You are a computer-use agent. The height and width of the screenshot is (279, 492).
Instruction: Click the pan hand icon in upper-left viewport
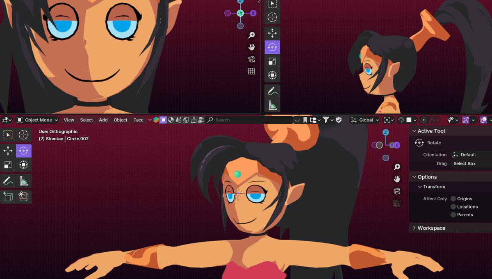pos(252,47)
